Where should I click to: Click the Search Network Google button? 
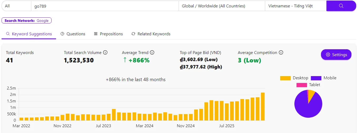(x=27, y=21)
